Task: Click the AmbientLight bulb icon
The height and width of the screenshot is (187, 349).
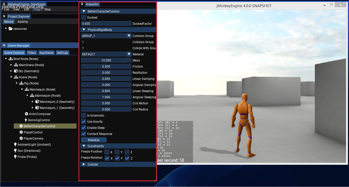Action: tap(15, 144)
